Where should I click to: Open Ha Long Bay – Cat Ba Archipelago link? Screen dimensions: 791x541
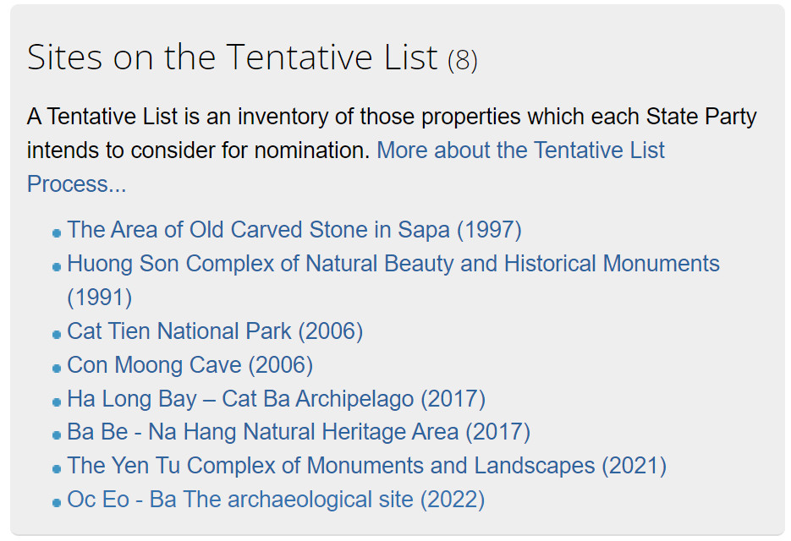(x=277, y=399)
